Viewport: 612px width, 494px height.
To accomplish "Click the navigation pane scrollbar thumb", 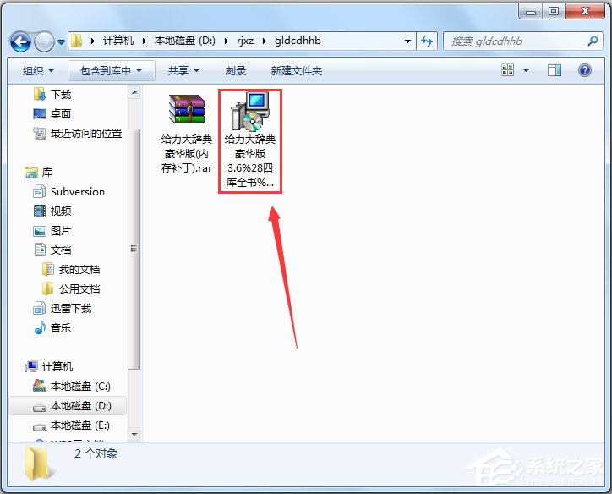I will pos(134,249).
